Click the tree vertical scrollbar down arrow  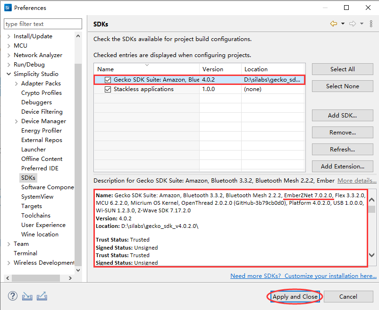coord(78,270)
